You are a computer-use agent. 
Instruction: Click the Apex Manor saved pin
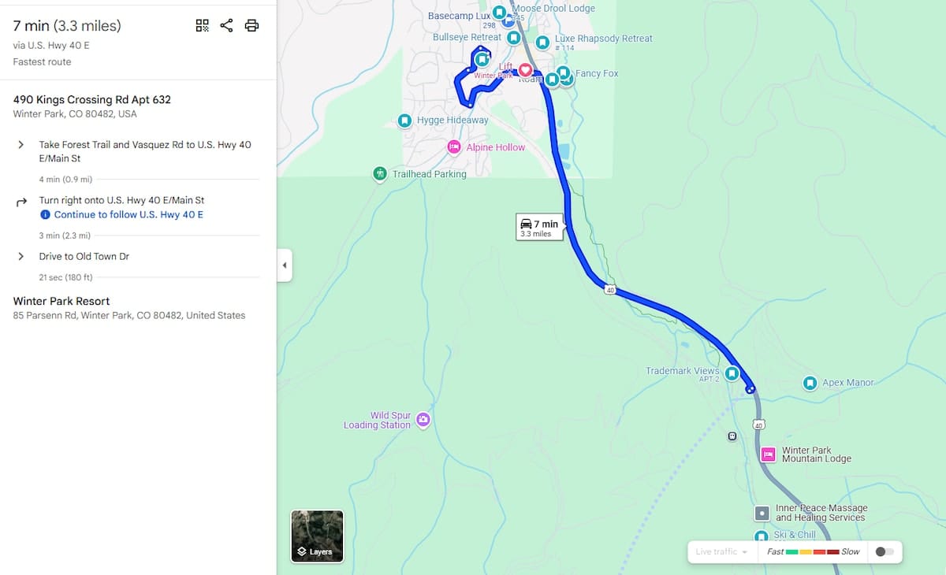click(810, 383)
